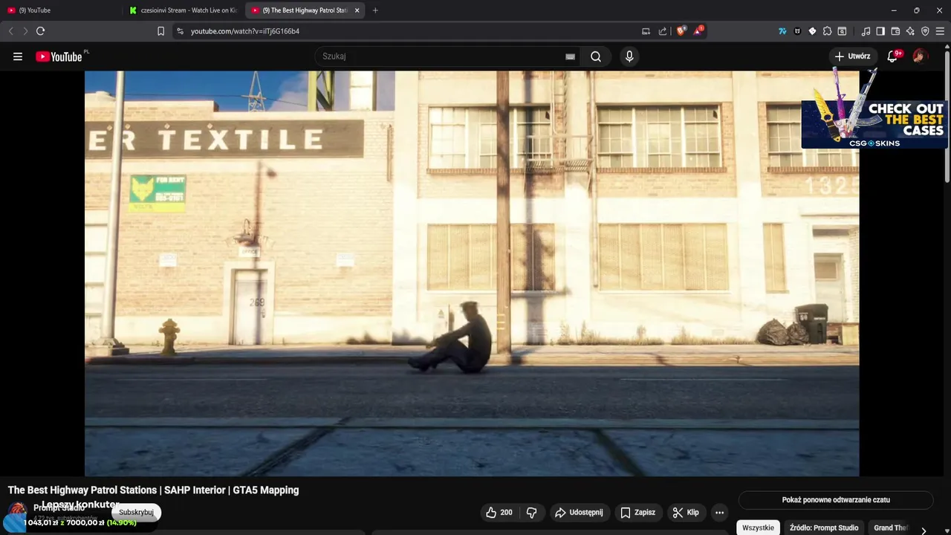Open Brave VPN shield icon

coord(925,31)
